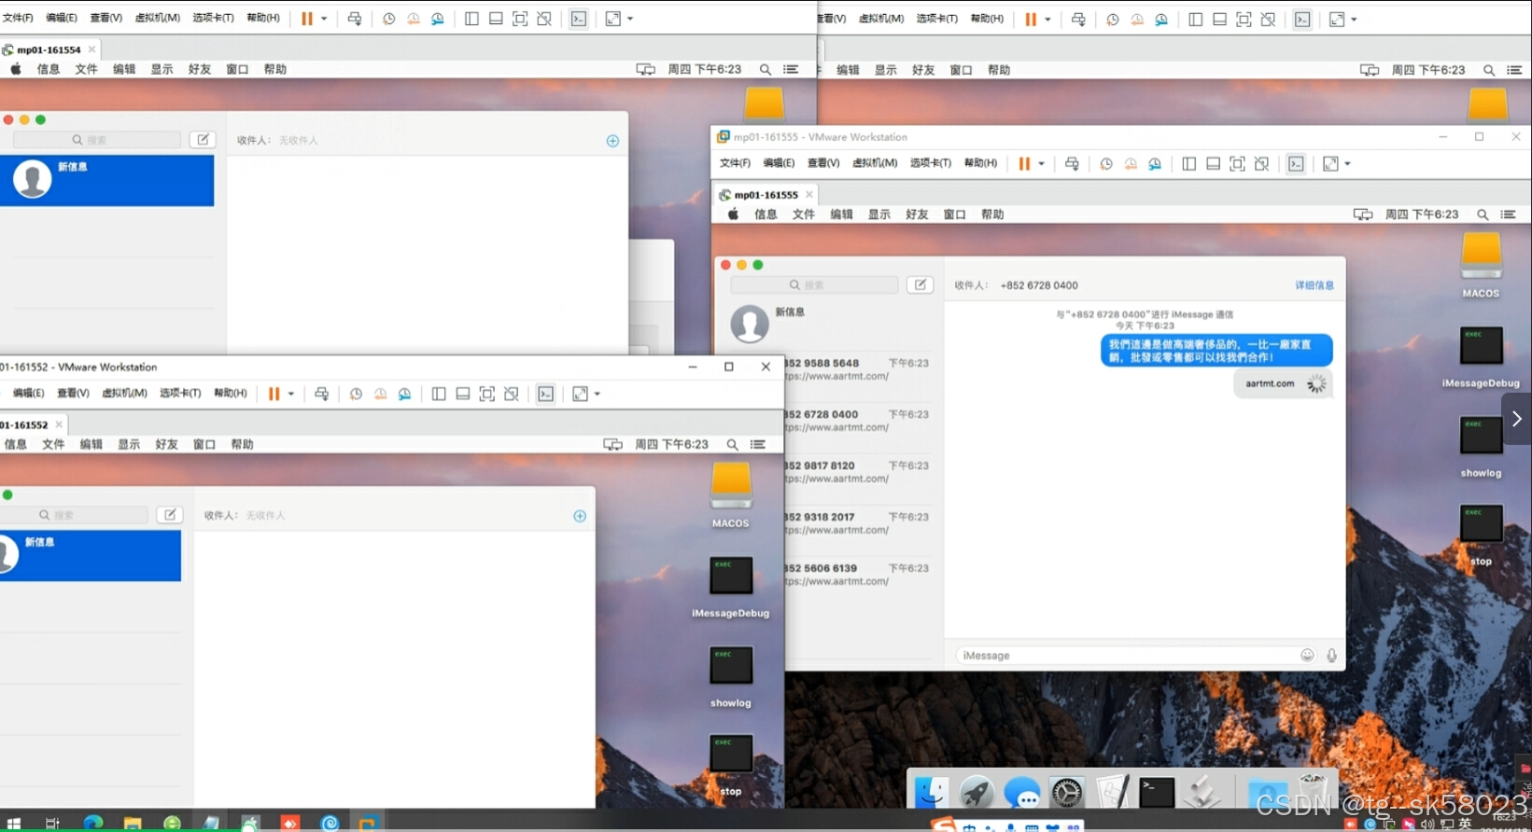Screen dimensions: 1532x832
Task: Toggle console view icon in mp01-161554 window
Action: (579, 19)
